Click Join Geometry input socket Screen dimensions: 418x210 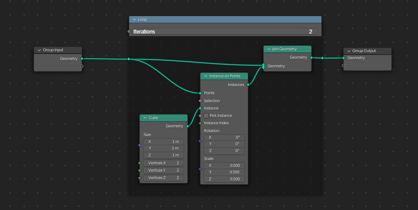point(264,66)
